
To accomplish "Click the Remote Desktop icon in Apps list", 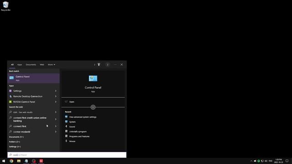I will (10, 96).
